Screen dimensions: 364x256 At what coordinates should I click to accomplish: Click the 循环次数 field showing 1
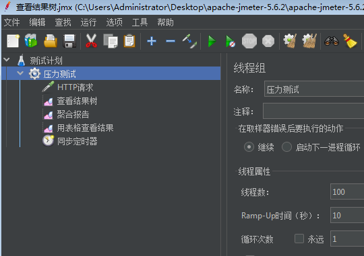coord(347,239)
